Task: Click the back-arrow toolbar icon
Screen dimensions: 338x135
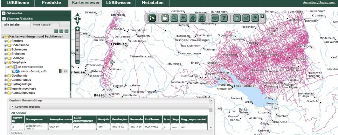Action: point(183,18)
